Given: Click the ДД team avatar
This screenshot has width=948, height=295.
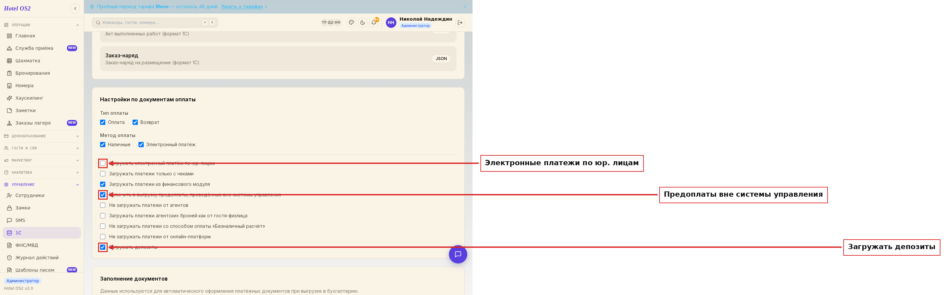Looking at the screenshot, I should pyautogui.click(x=331, y=22).
